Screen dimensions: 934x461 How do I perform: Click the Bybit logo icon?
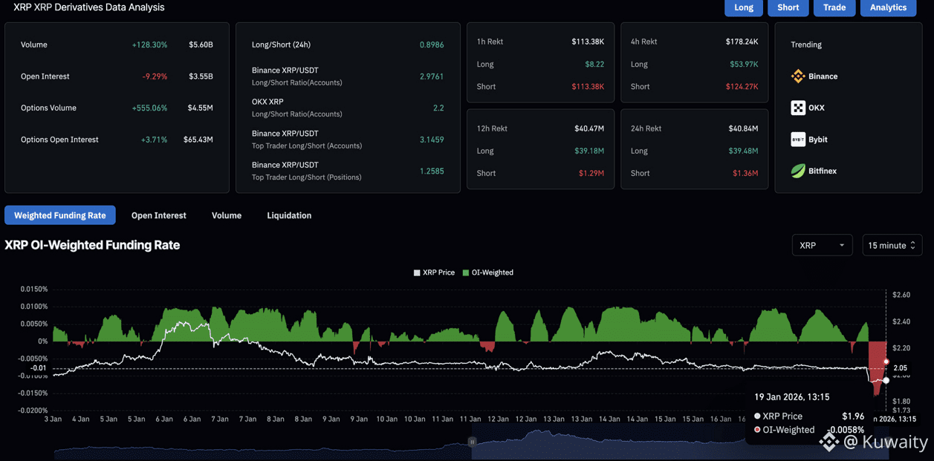[x=798, y=140]
